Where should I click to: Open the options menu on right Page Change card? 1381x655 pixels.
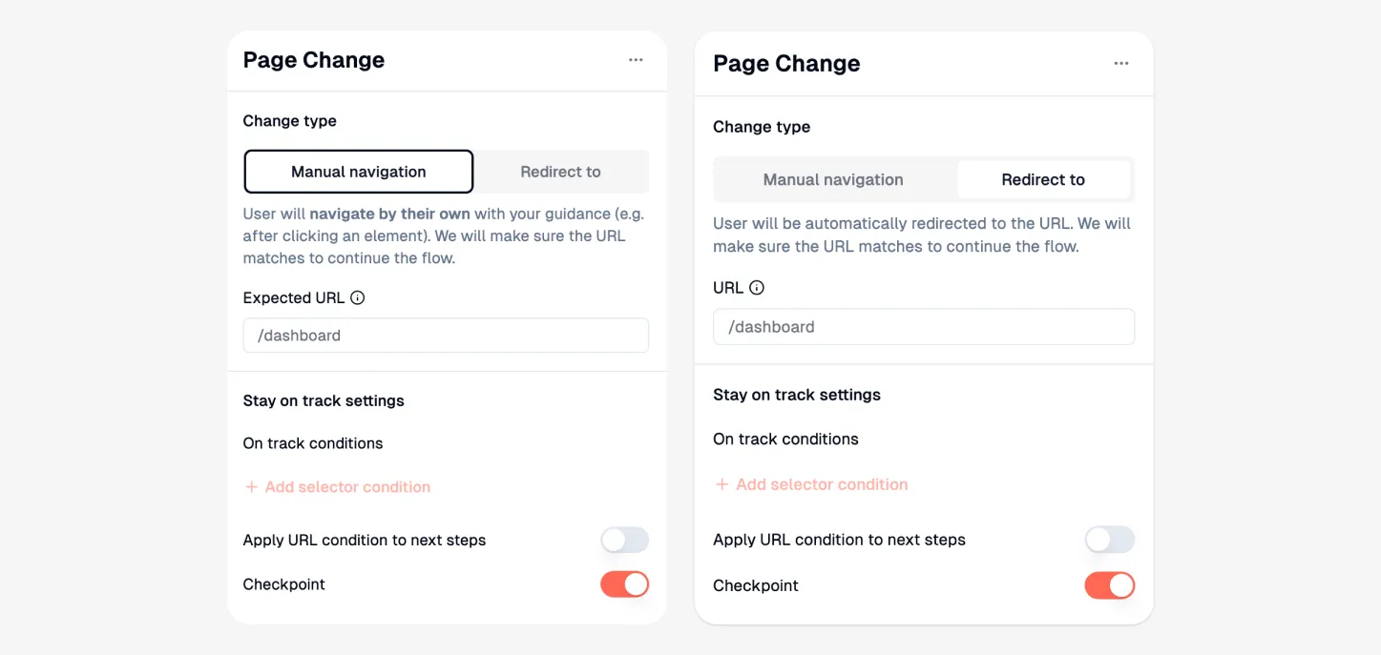[x=1120, y=63]
